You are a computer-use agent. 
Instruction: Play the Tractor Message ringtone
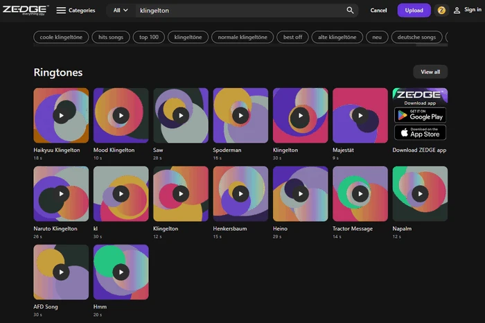click(360, 193)
